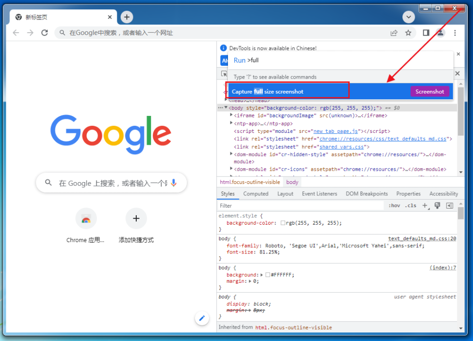Customize page with the pencil edit icon
473x341 pixels.
pyautogui.click(x=202, y=318)
